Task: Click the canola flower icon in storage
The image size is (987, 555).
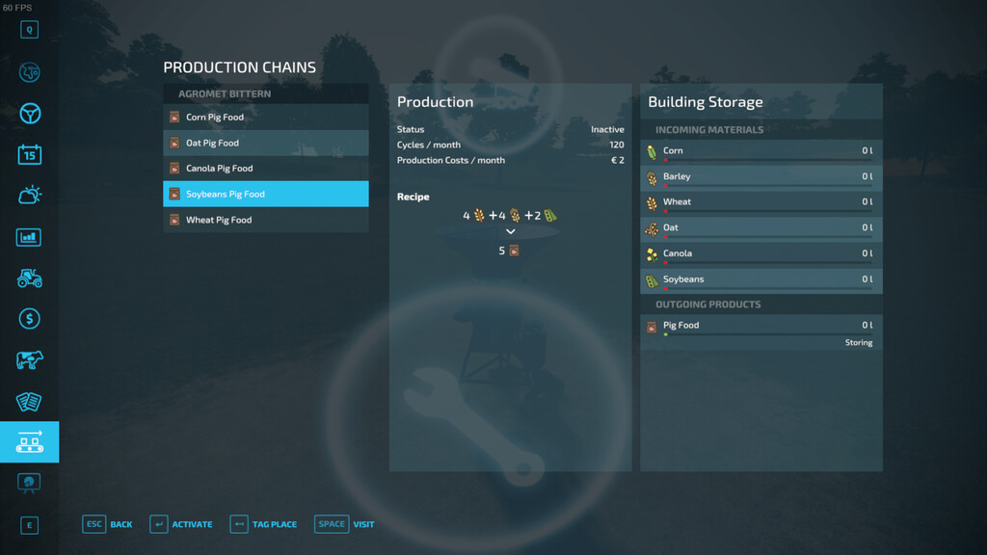Action: [652, 254]
